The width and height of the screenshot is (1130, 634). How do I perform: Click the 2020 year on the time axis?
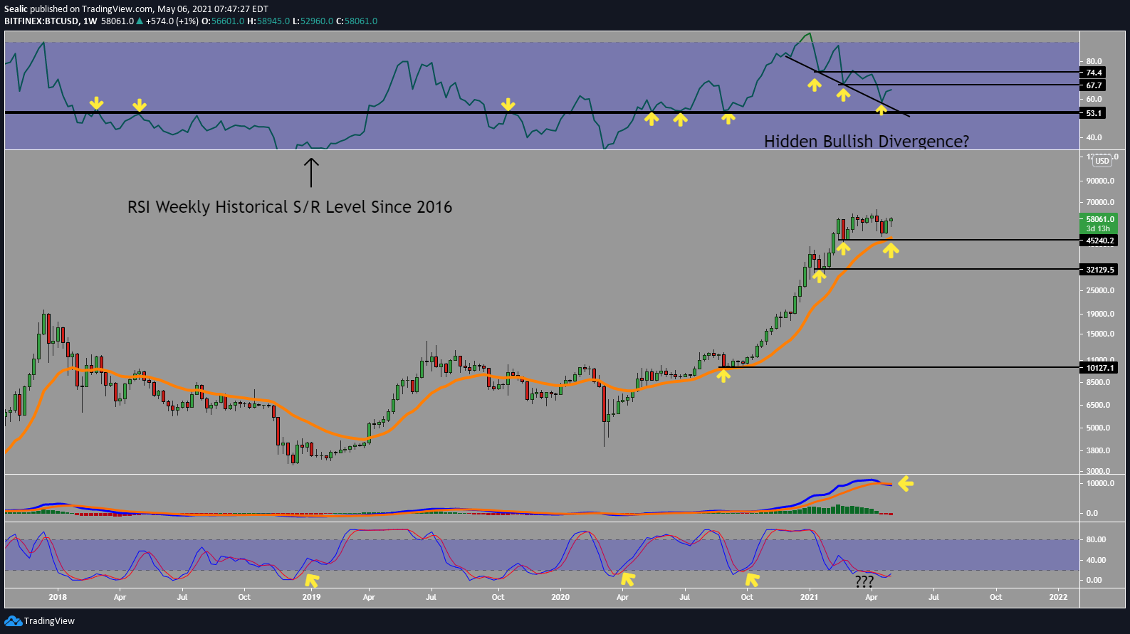560,597
